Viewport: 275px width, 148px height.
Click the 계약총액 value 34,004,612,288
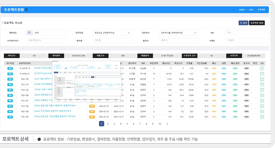pos(78,56)
